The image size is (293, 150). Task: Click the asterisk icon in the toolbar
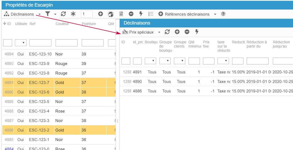[73, 14]
